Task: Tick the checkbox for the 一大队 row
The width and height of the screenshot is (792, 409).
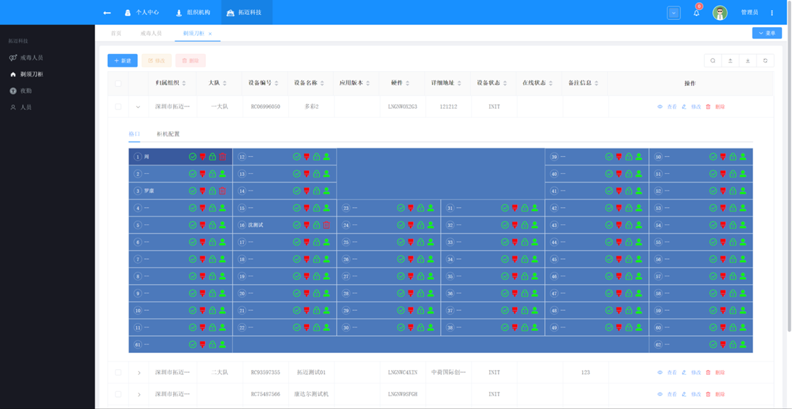Action: pos(118,107)
